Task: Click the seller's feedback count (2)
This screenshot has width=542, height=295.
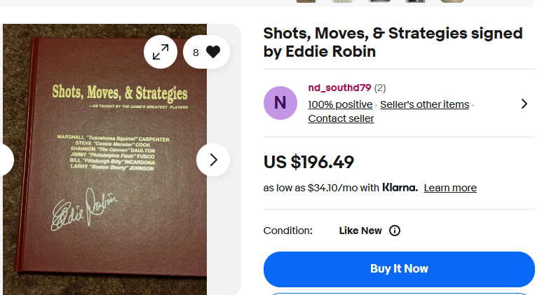Action: click(x=380, y=88)
